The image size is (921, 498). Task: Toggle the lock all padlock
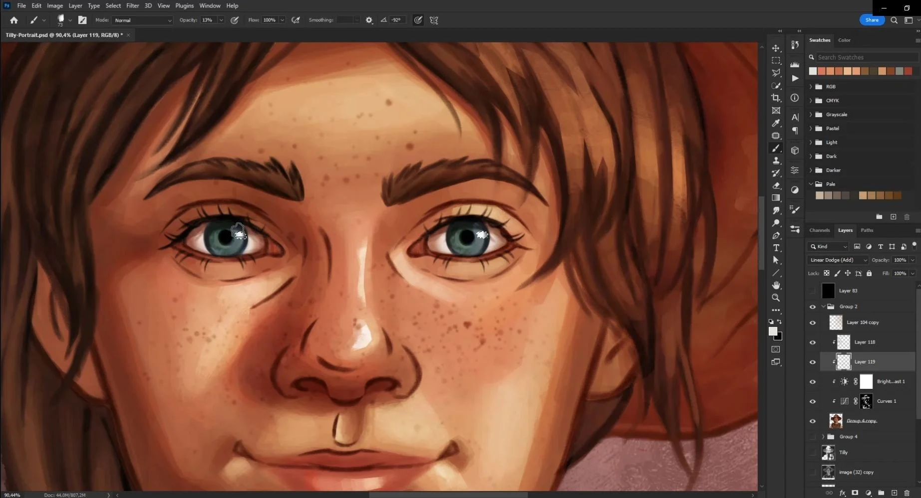click(x=869, y=273)
